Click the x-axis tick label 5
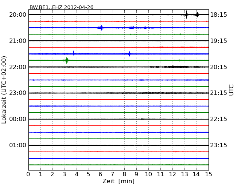This screenshot has height=189, width=237. pos(88,174)
